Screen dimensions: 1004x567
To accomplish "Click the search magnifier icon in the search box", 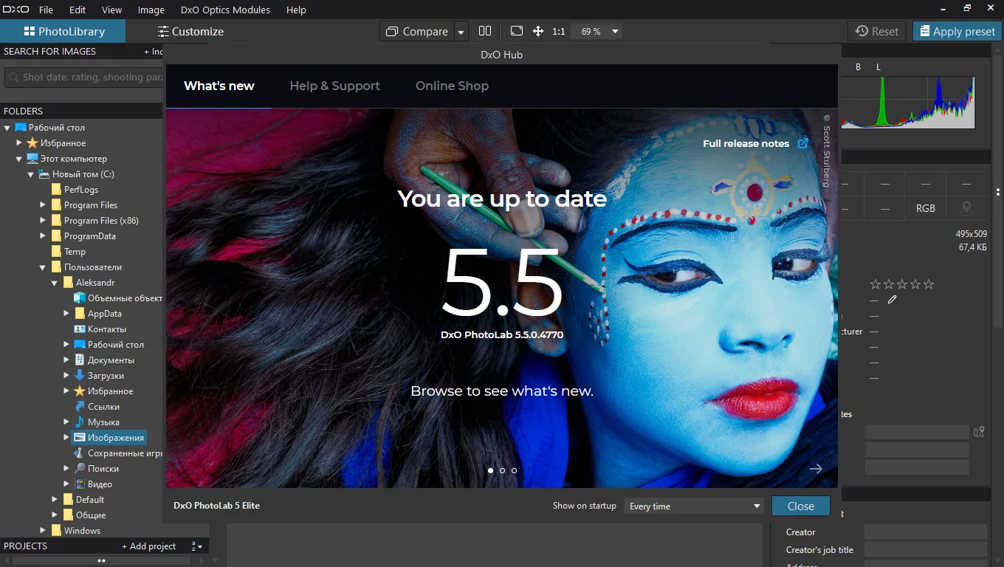I will coord(13,77).
